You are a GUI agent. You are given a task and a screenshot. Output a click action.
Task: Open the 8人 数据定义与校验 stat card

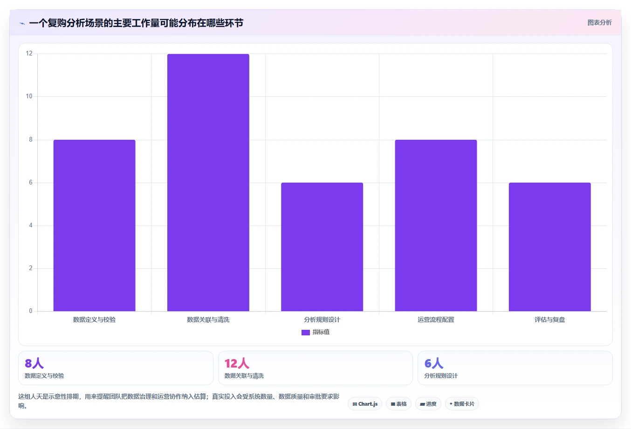coord(116,368)
